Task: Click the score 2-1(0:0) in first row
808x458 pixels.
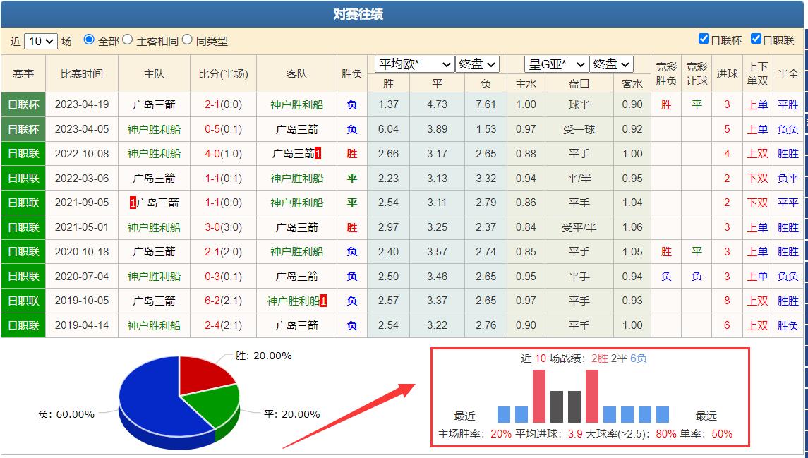Action: coord(224,104)
